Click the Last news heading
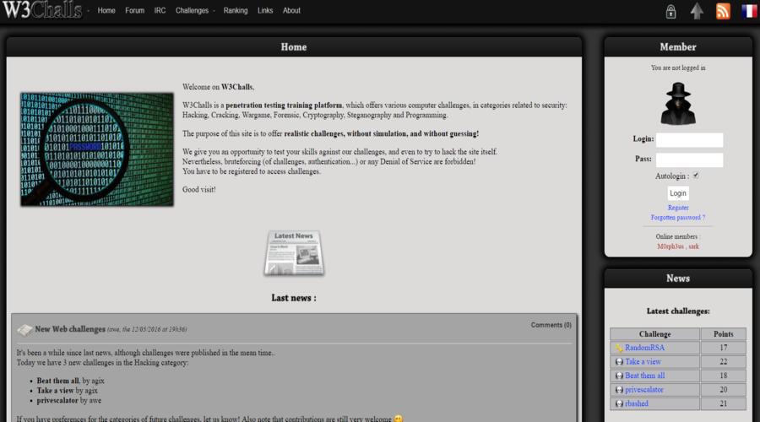 click(294, 298)
